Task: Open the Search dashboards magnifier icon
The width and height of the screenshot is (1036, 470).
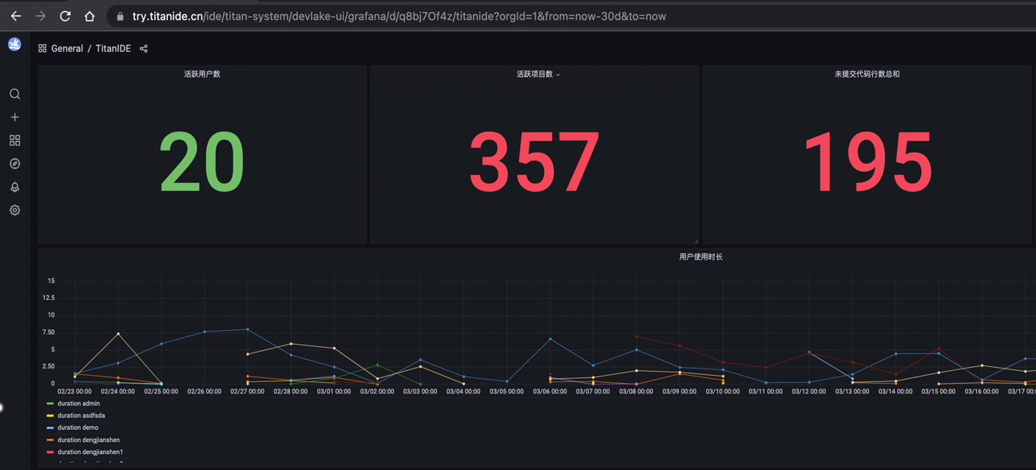Action: [x=14, y=94]
